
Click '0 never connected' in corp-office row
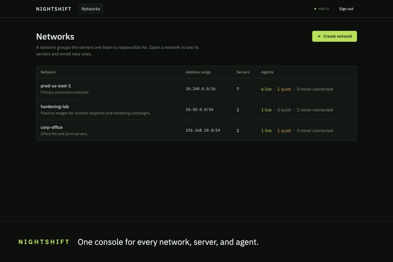click(x=315, y=131)
